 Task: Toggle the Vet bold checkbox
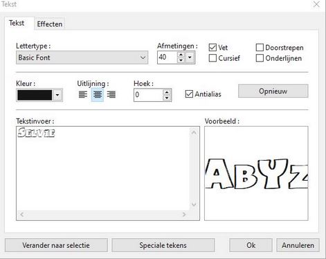coord(212,47)
